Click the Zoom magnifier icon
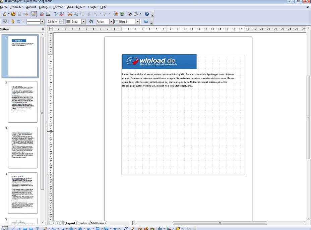Image resolution: width=311 pixels, height=230 pixels. [136, 14]
